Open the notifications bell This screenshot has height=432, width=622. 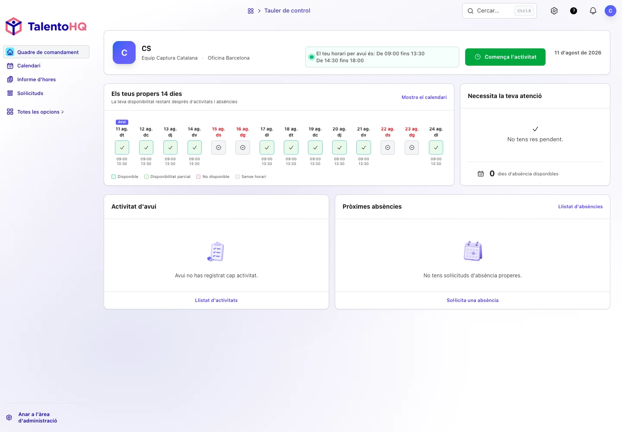point(593,11)
